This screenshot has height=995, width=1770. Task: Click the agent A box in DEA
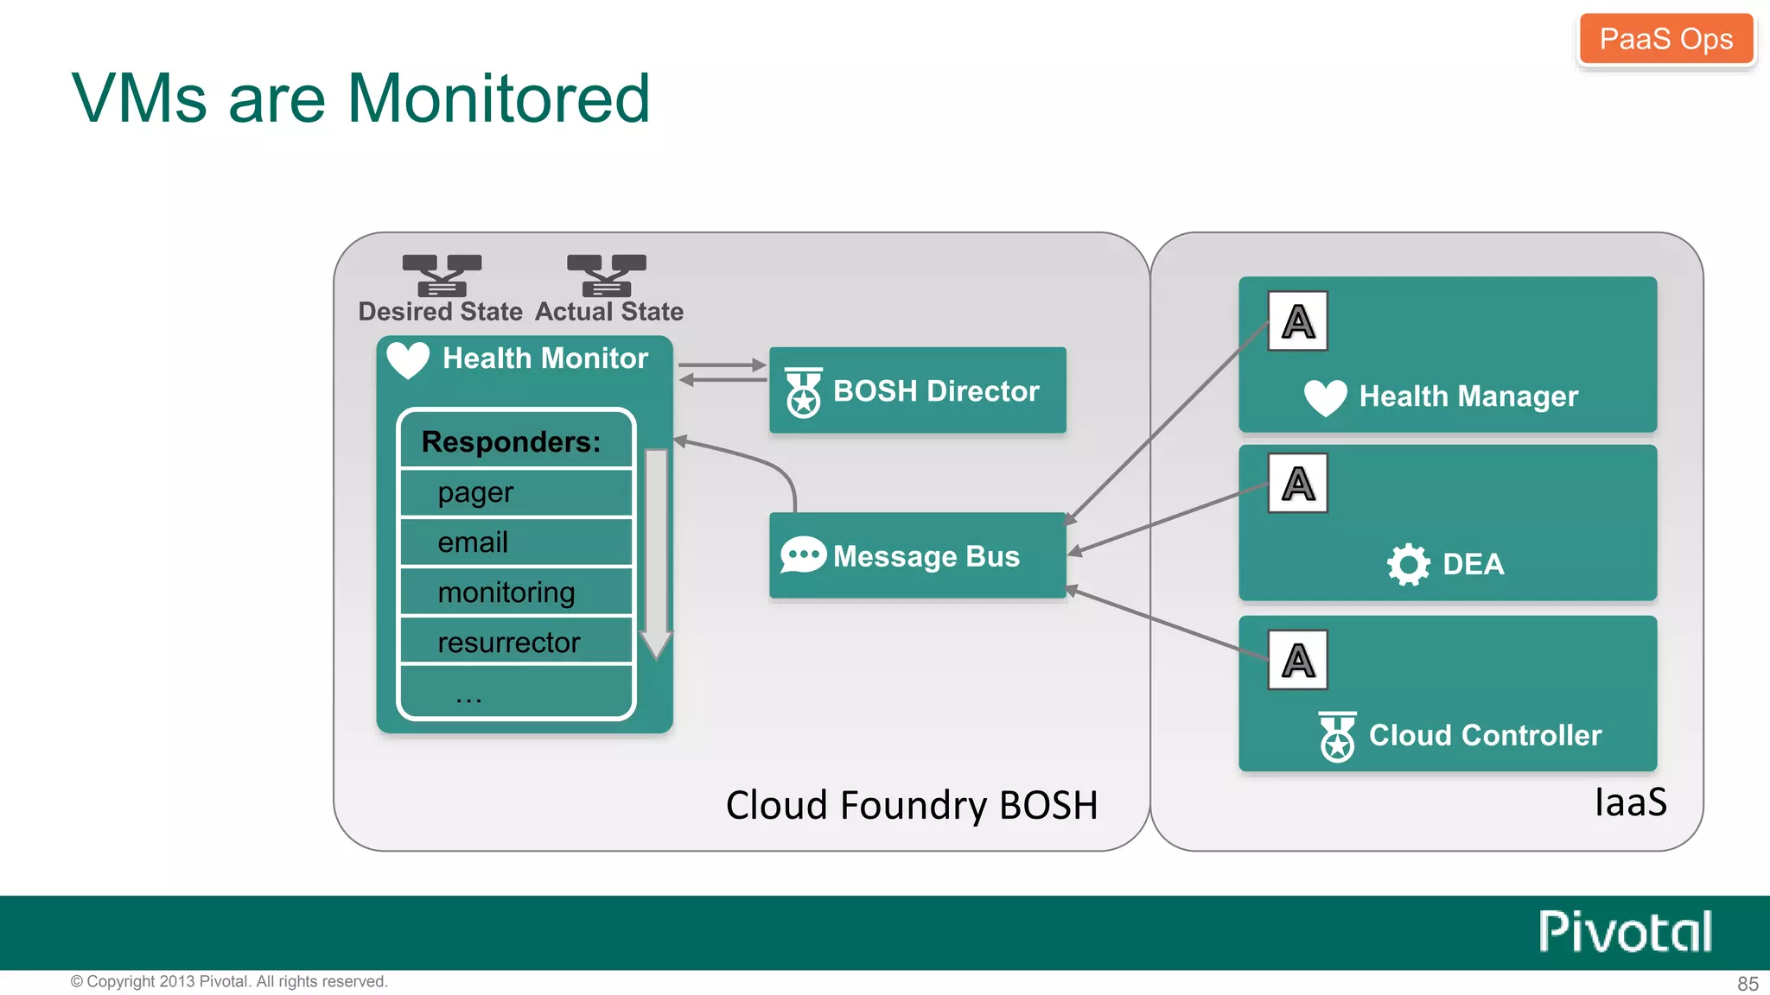1297,484
